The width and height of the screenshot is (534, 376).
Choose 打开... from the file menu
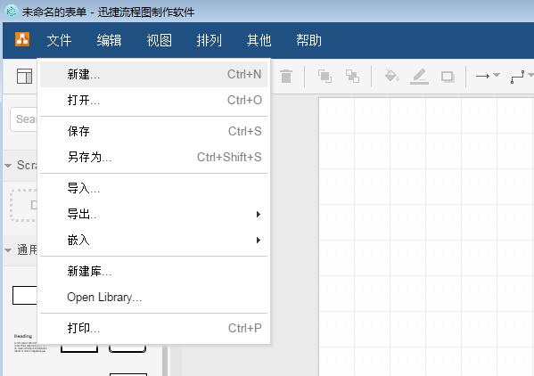click(x=153, y=100)
